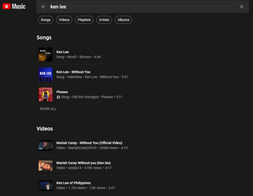Open Mariah Carey Official Video thumbnail
This screenshot has height=196, width=253.
pyautogui.click(x=45, y=146)
